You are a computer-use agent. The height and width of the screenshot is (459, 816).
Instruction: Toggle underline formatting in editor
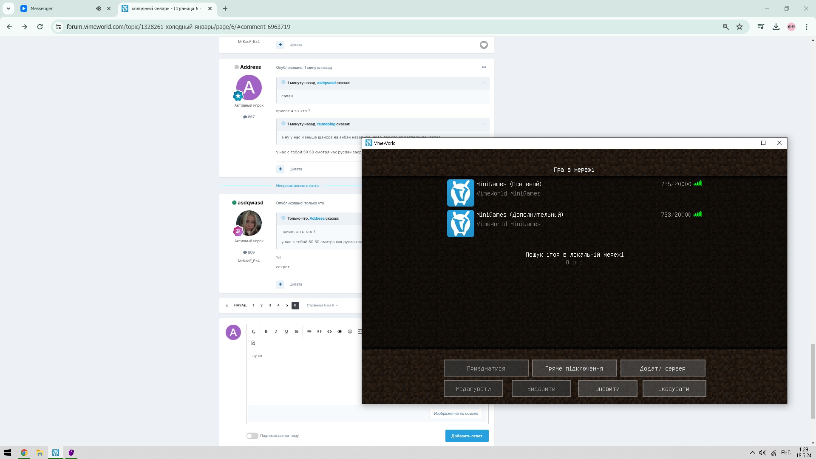click(286, 331)
